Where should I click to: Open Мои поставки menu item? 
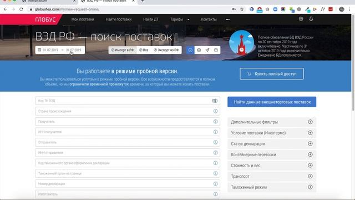[x=83, y=19]
